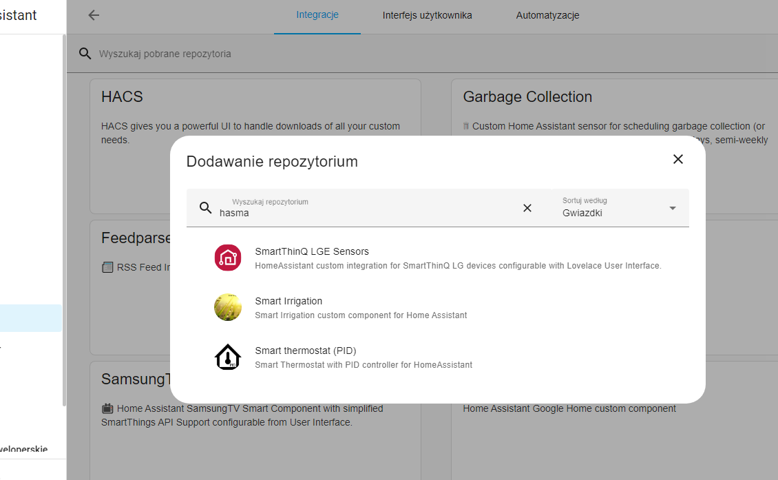The width and height of the screenshot is (778, 480).
Task: Click the description 'Smart Thermostat with PID controller for HomeAssistant'
Action: (x=364, y=365)
